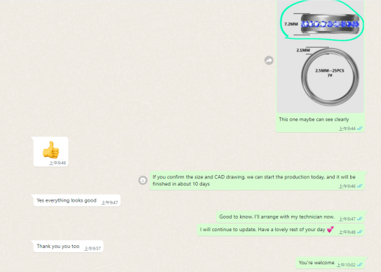Click the 9:46 timestamp under the thumbs up

tap(58, 163)
